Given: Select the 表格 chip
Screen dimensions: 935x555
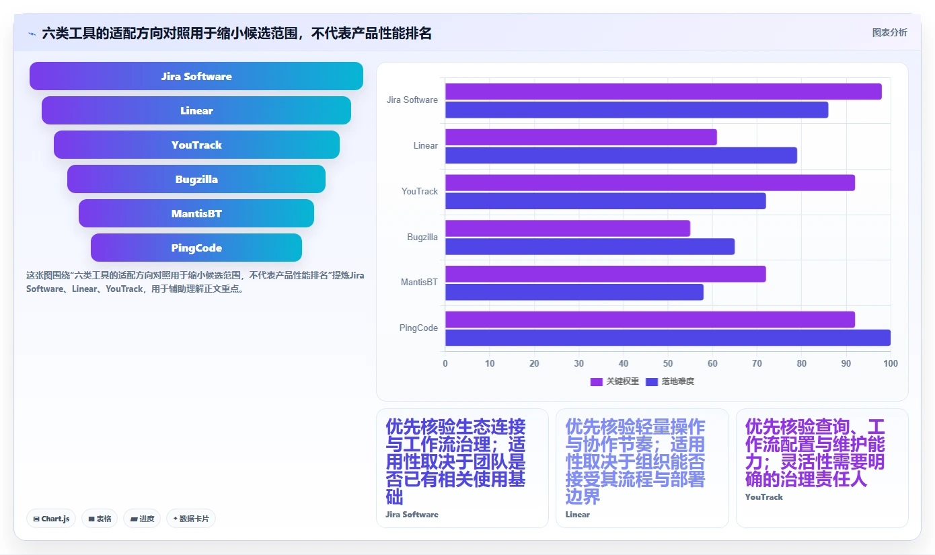Looking at the screenshot, I should point(100,519).
